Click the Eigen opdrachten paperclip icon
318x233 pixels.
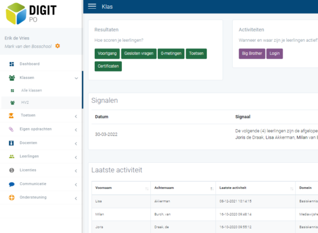11,129
